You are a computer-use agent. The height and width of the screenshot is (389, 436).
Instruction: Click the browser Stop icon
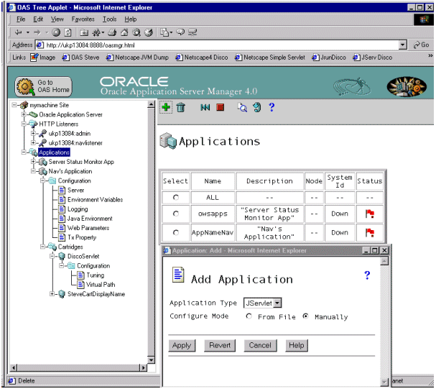56,32
